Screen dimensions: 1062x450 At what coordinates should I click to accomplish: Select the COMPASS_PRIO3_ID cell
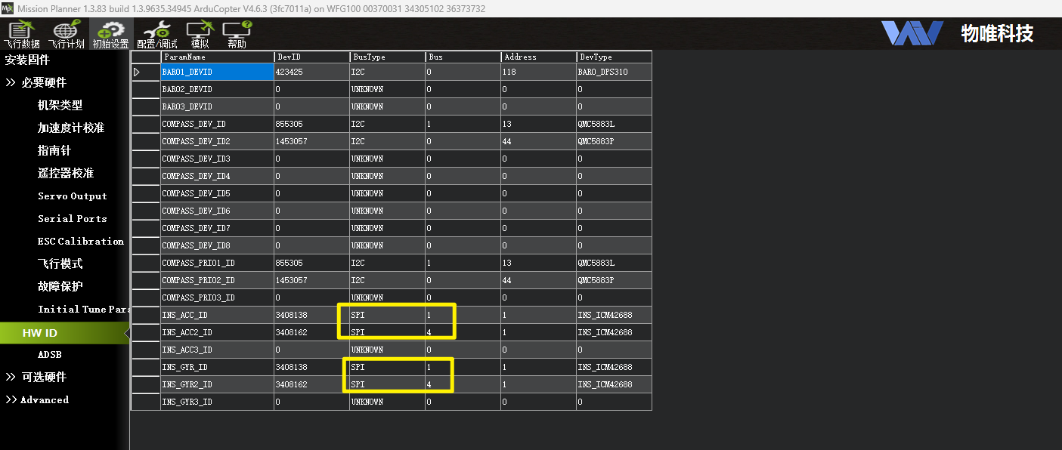click(x=217, y=297)
